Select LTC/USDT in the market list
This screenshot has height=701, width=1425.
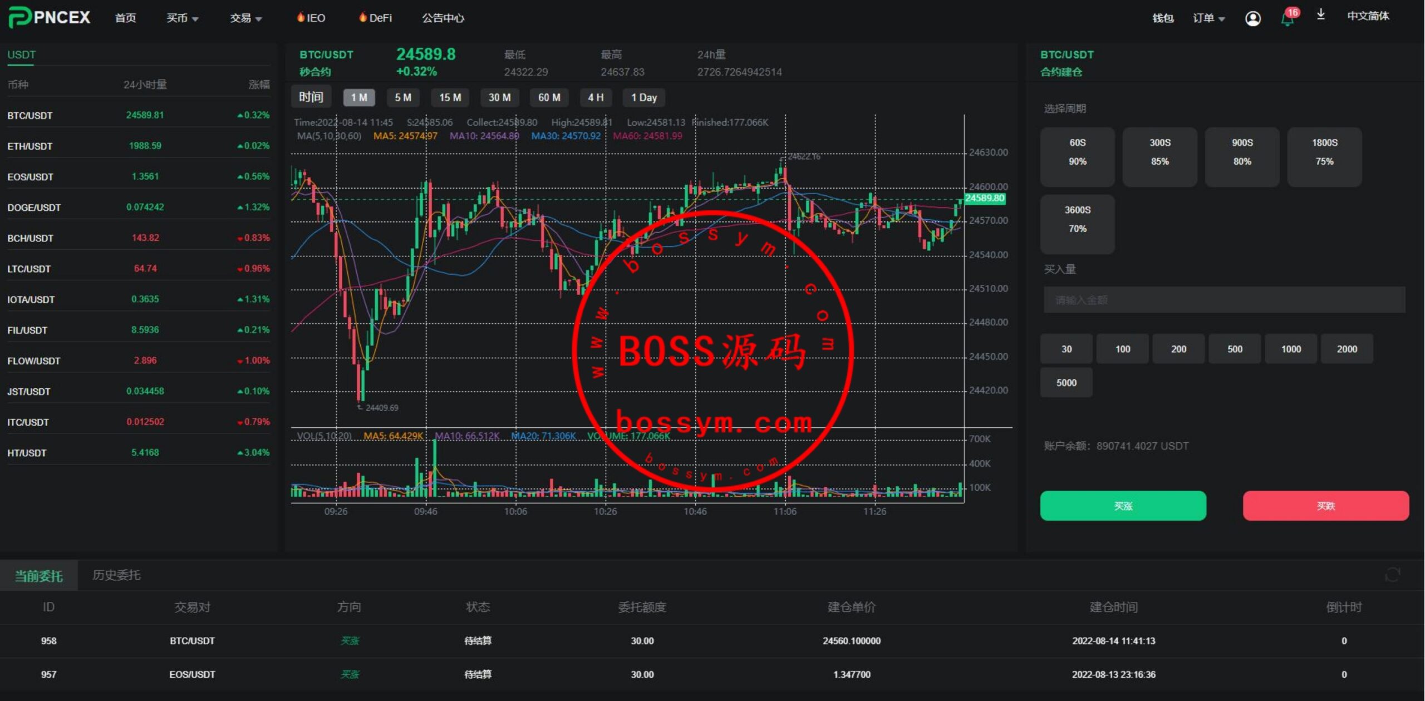coord(138,268)
